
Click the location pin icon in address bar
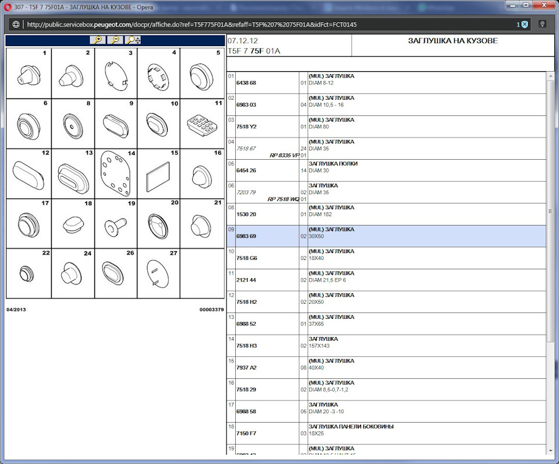(x=542, y=24)
